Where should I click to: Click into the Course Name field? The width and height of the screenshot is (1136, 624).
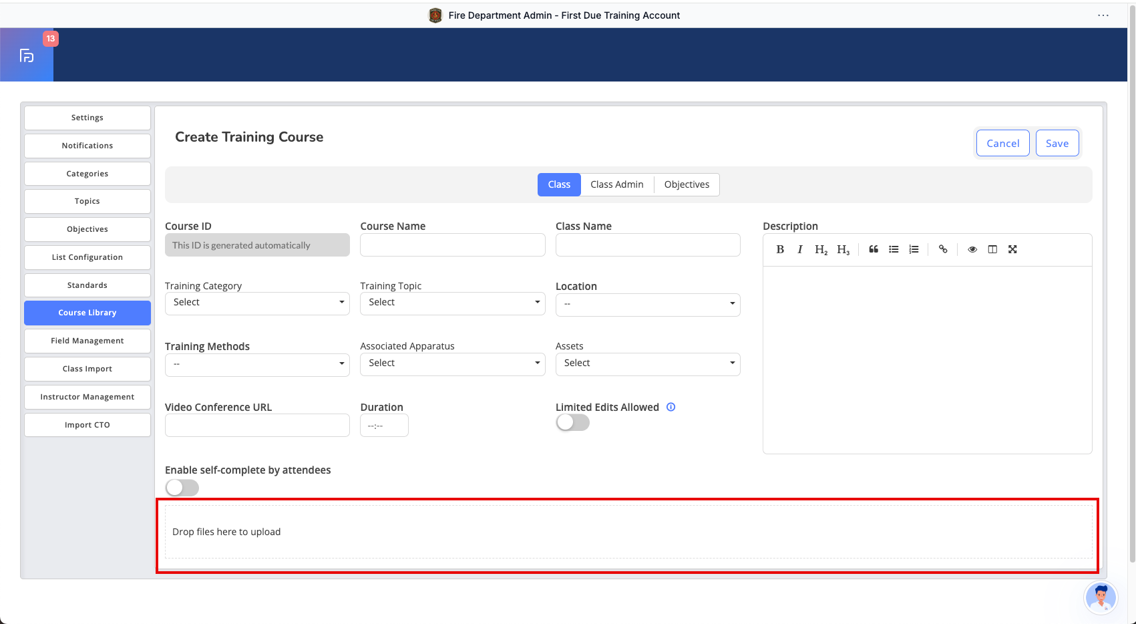(x=452, y=245)
